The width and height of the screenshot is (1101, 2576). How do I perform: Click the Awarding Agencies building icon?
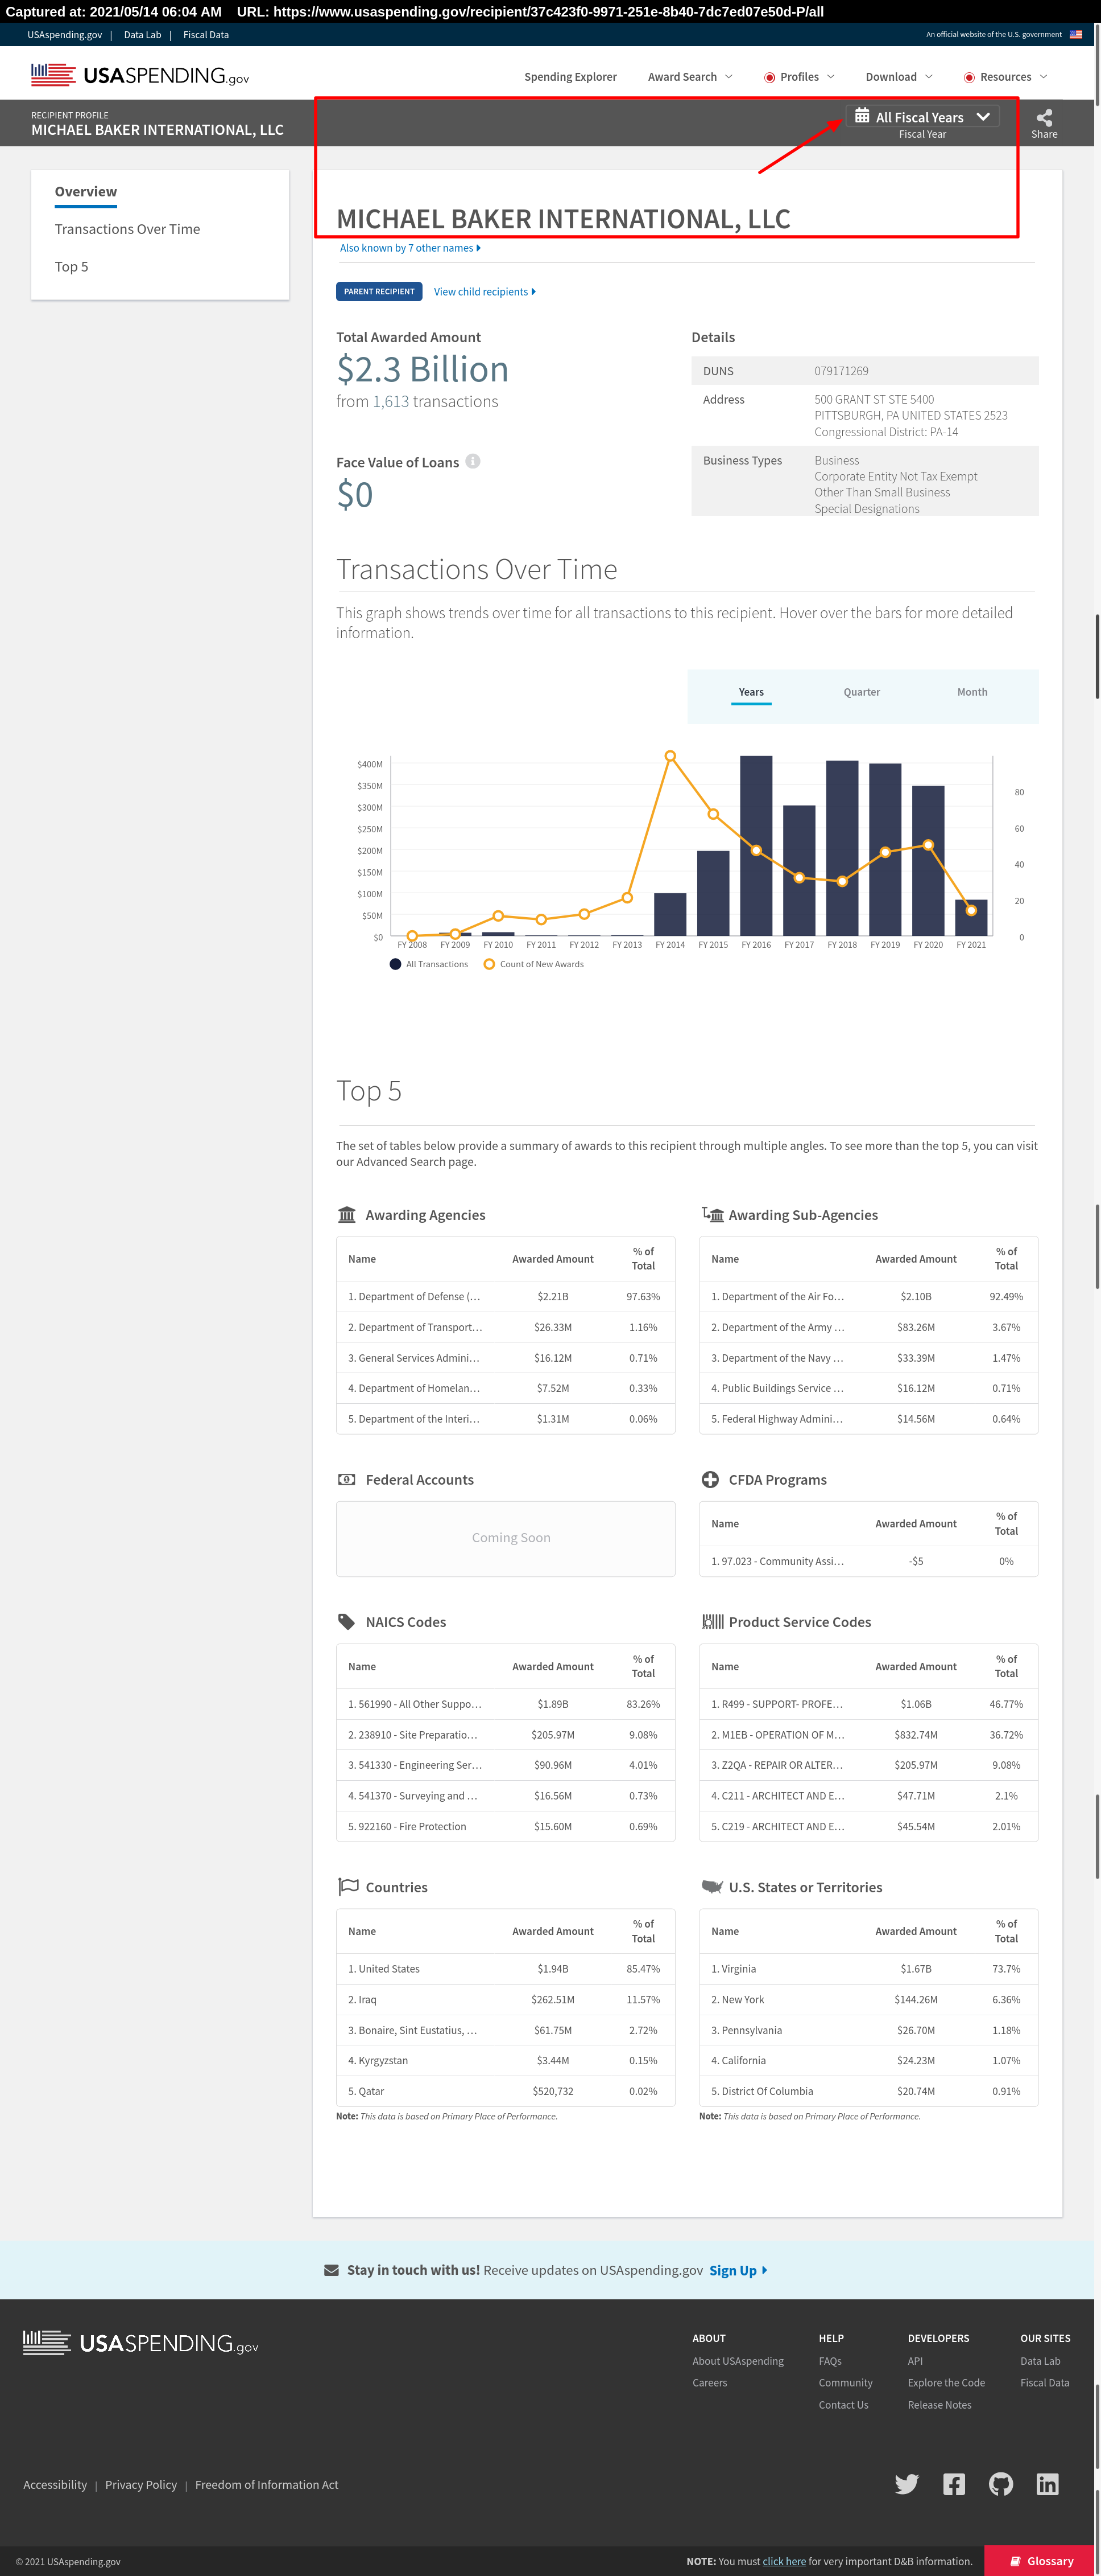(347, 1214)
